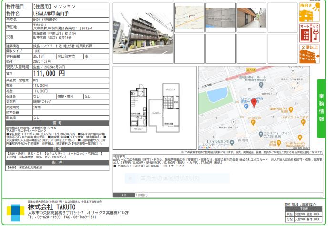Select the build date 2020年02月
The width and height of the screenshot is (328, 226).
click(x=42, y=61)
